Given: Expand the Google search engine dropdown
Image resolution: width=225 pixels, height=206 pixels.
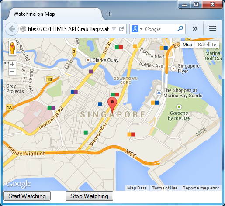Looking at the screenshot, I should 141,29.
